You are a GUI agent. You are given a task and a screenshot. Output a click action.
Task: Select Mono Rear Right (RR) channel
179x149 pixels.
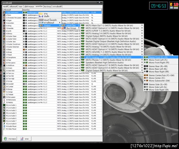pyautogui.click(x=161, y=72)
